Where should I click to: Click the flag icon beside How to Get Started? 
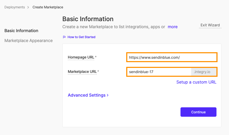pos(64,37)
